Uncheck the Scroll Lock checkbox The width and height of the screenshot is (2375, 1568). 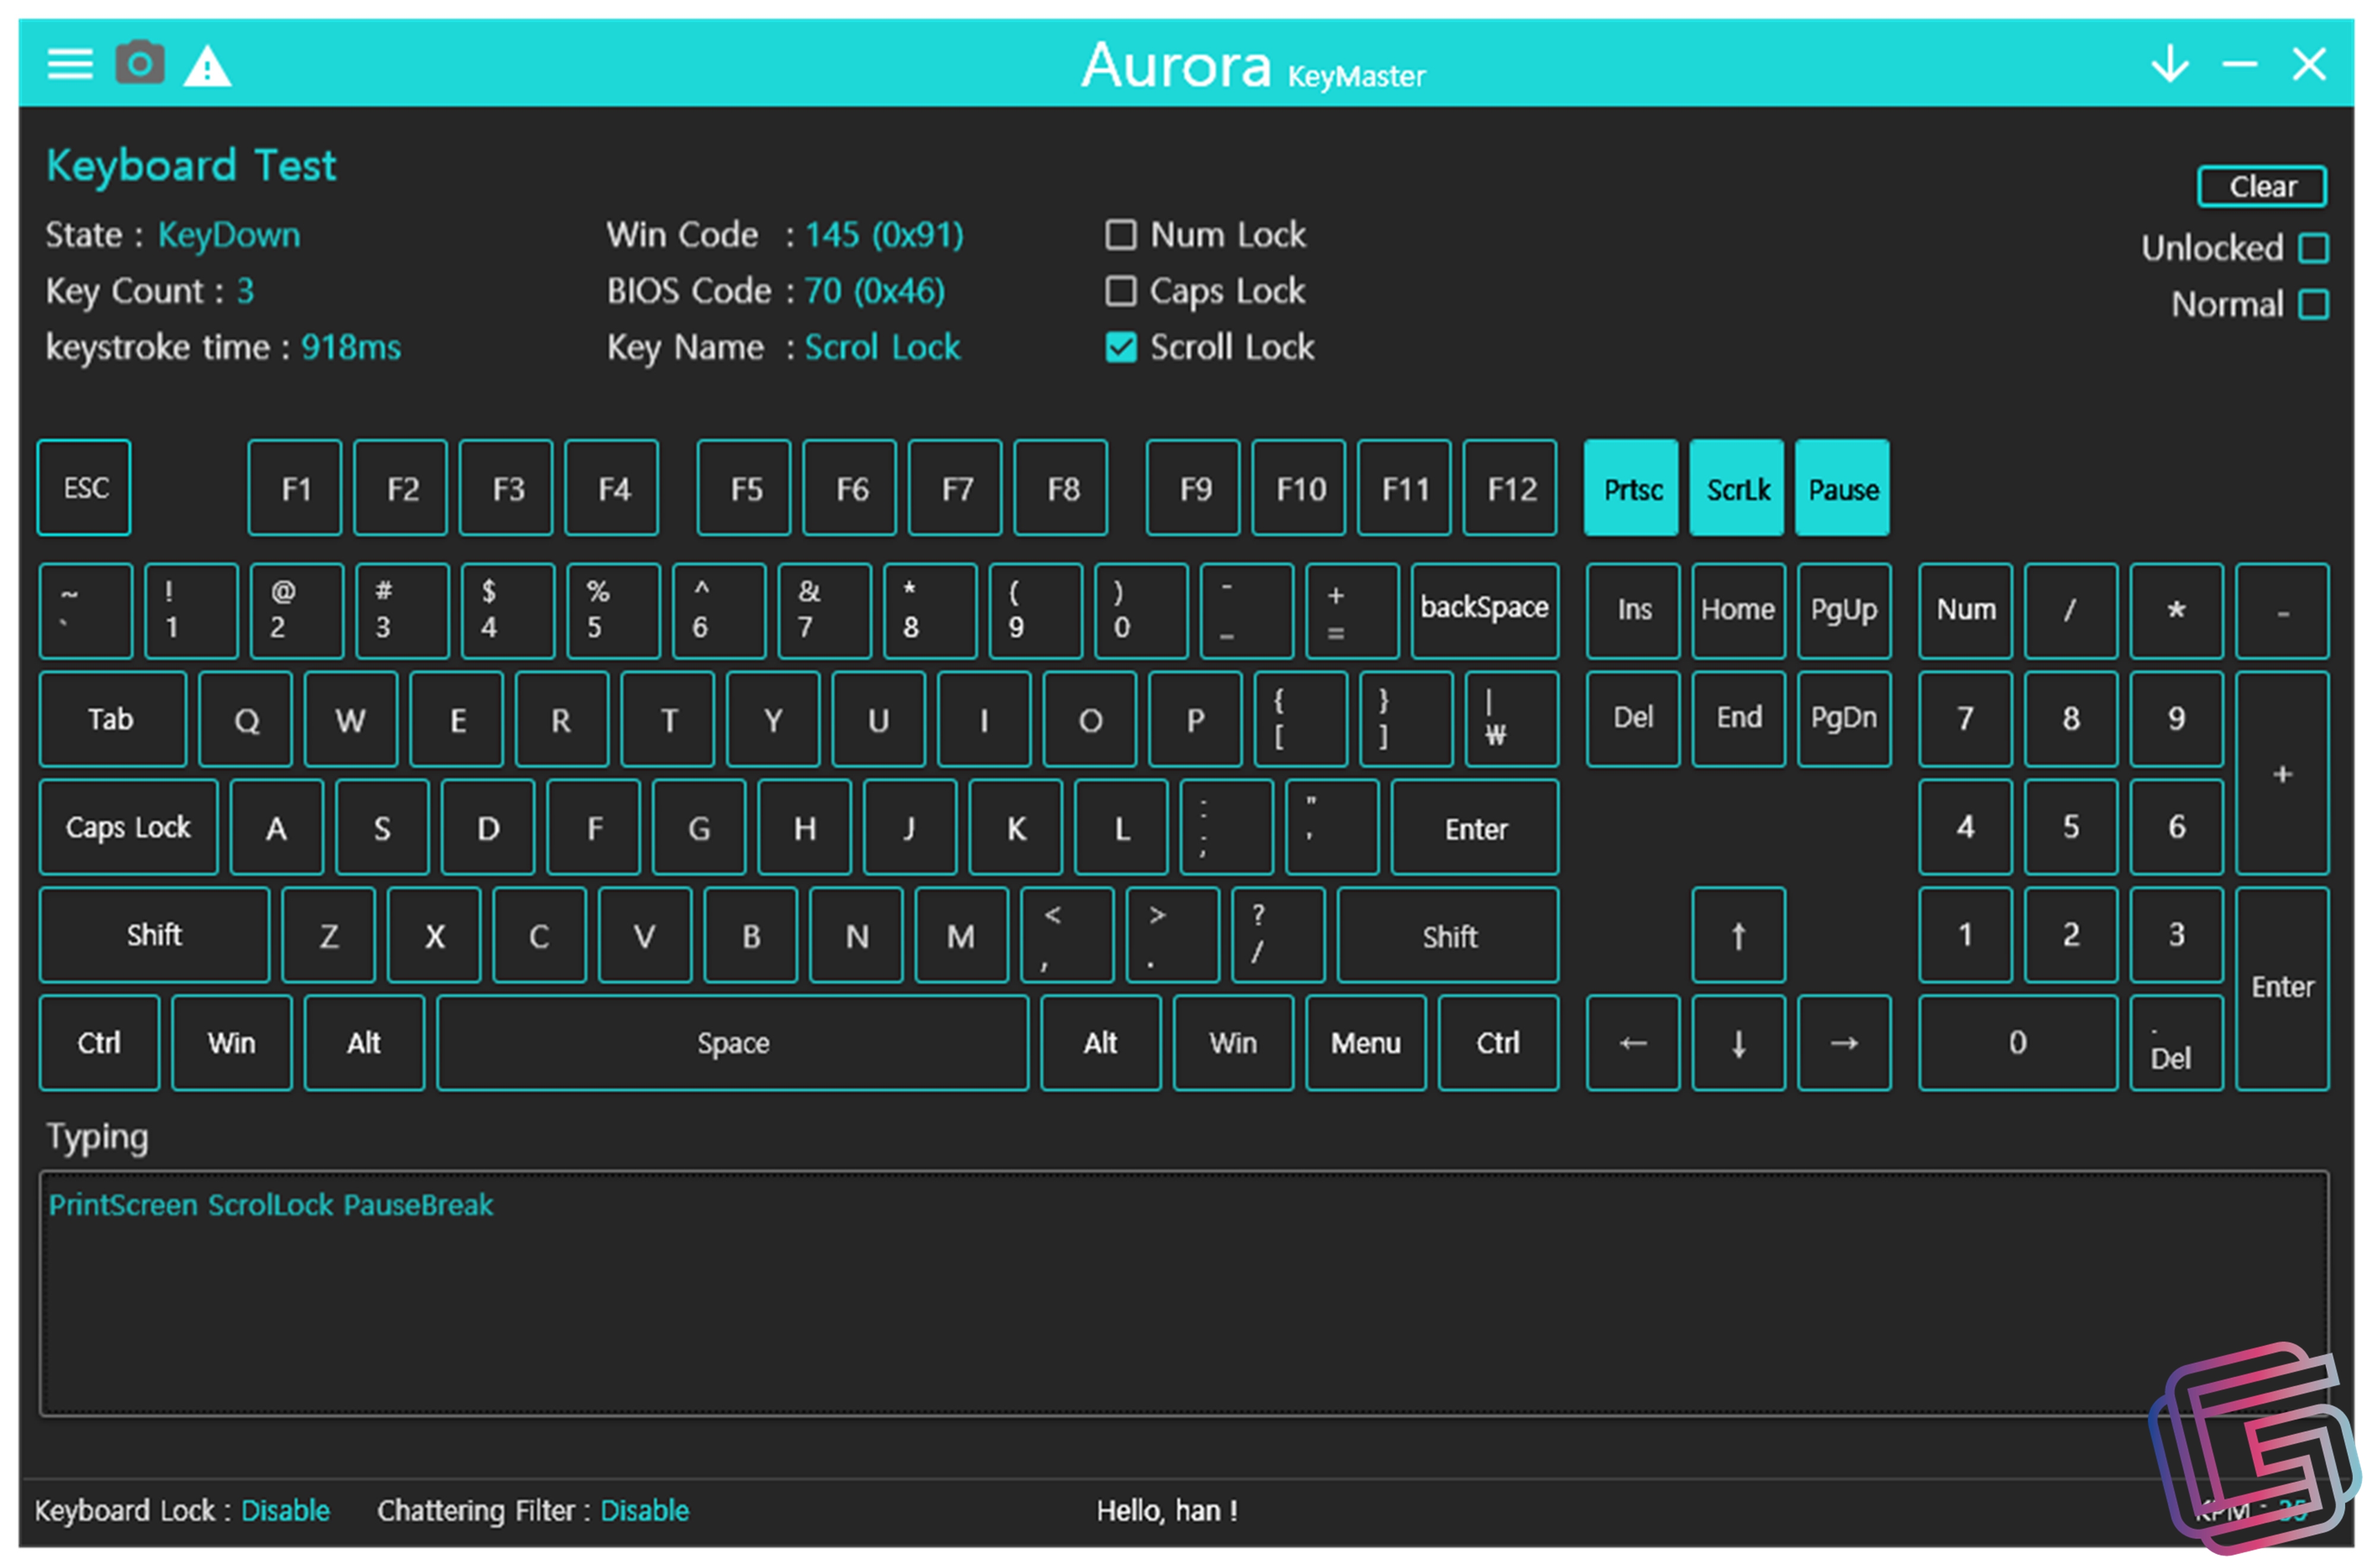coord(1120,347)
